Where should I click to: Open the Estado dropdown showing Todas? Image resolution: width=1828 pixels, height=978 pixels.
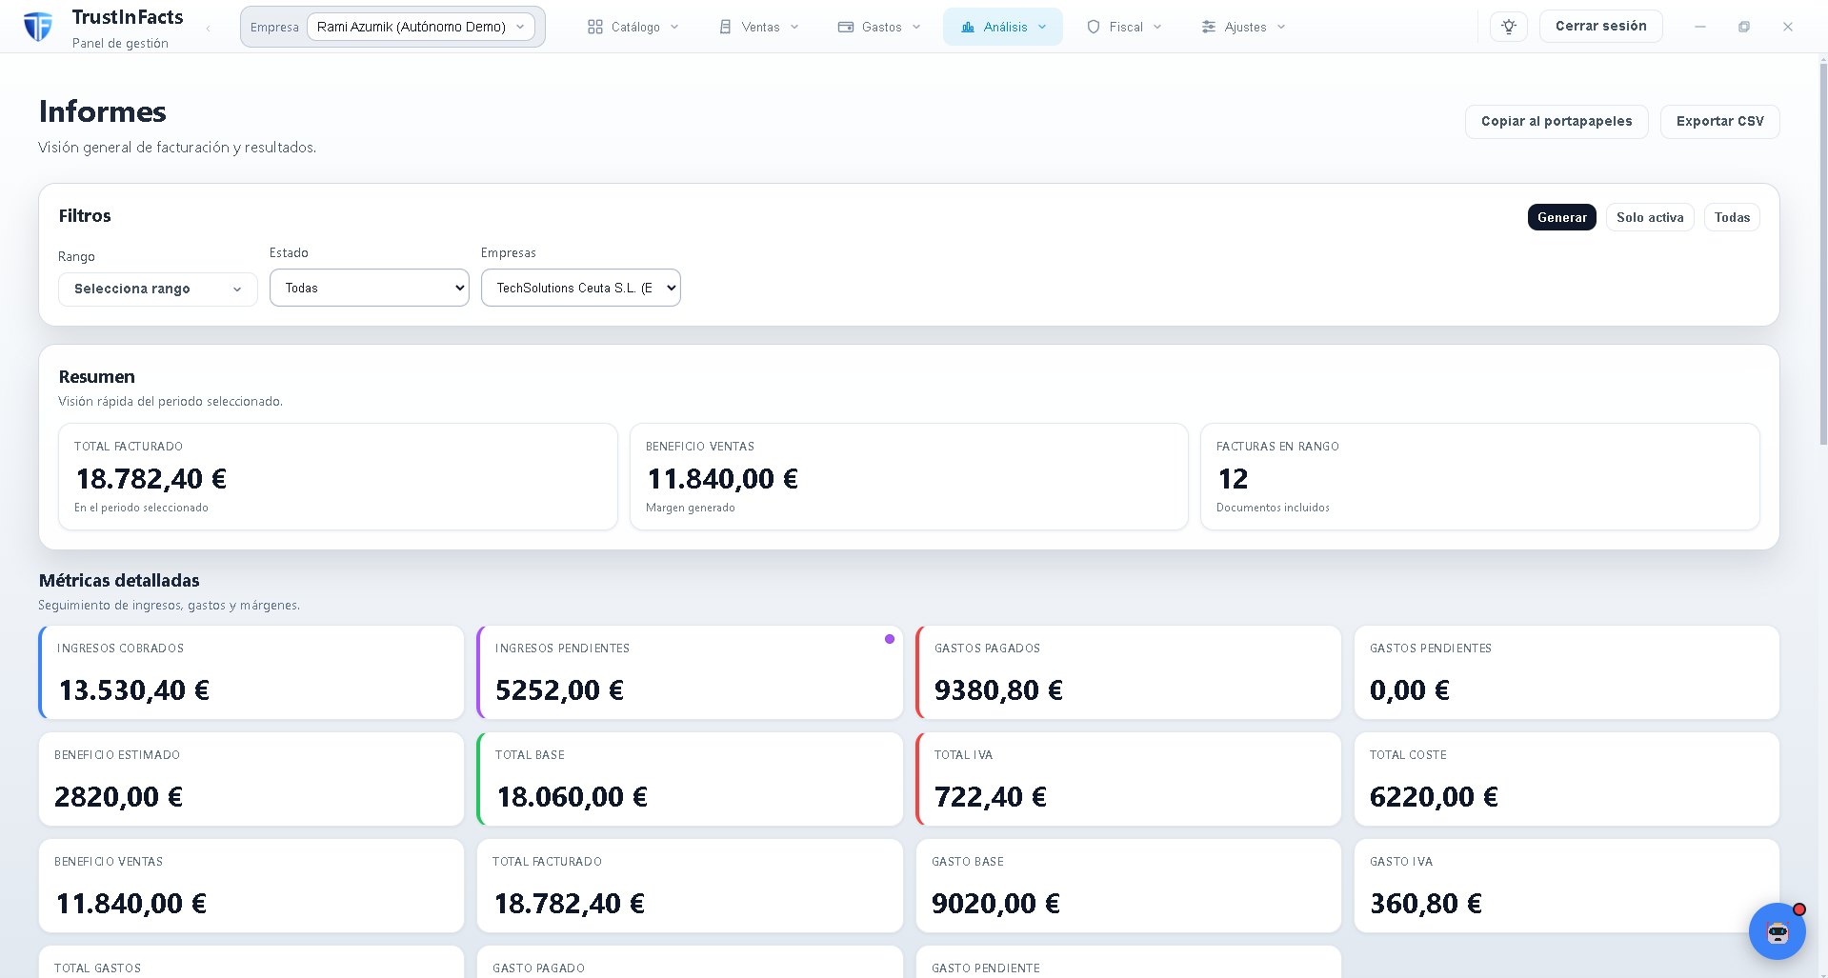(x=370, y=288)
